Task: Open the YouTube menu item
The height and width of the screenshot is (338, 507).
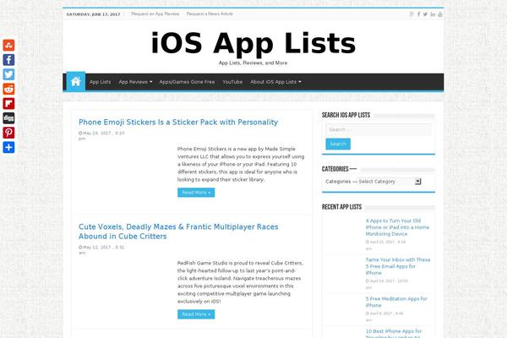Action: tap(232, 82)
